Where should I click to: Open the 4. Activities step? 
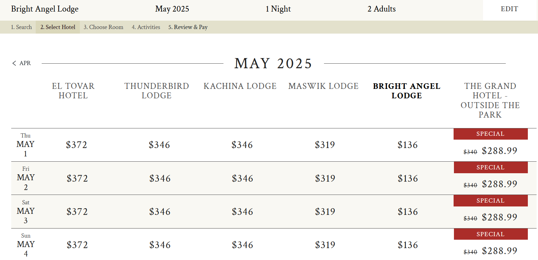click(146, 27)
